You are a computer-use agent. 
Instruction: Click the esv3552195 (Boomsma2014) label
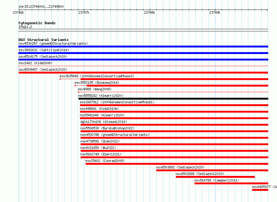[x=97, y=83]
